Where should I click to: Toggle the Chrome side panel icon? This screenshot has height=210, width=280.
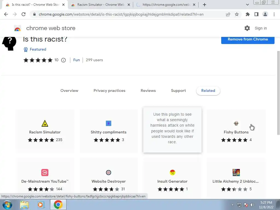coord(256,14)
